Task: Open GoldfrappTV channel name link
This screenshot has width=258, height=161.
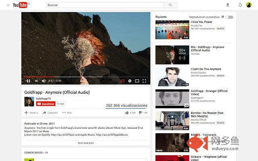Action: (x=44, y=99)
